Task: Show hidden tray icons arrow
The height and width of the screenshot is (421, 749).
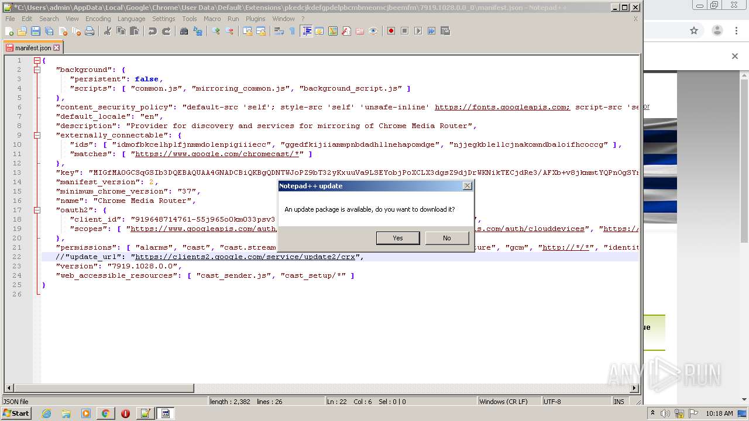Action: pyautogui.click(x=653, y=413)
